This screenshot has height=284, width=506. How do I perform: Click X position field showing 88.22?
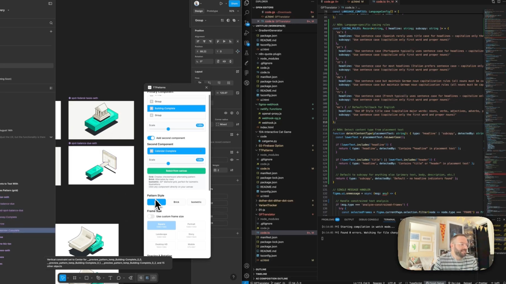(x=204, y=51)
